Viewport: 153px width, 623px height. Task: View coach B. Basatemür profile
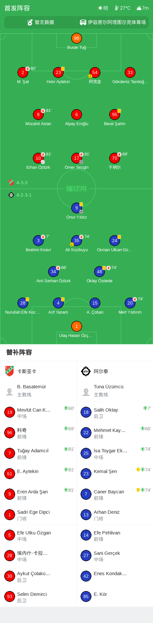pyautogui.click(x=38, y=391)
